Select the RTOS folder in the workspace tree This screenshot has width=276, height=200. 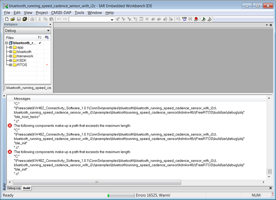[x=22, y=65]
